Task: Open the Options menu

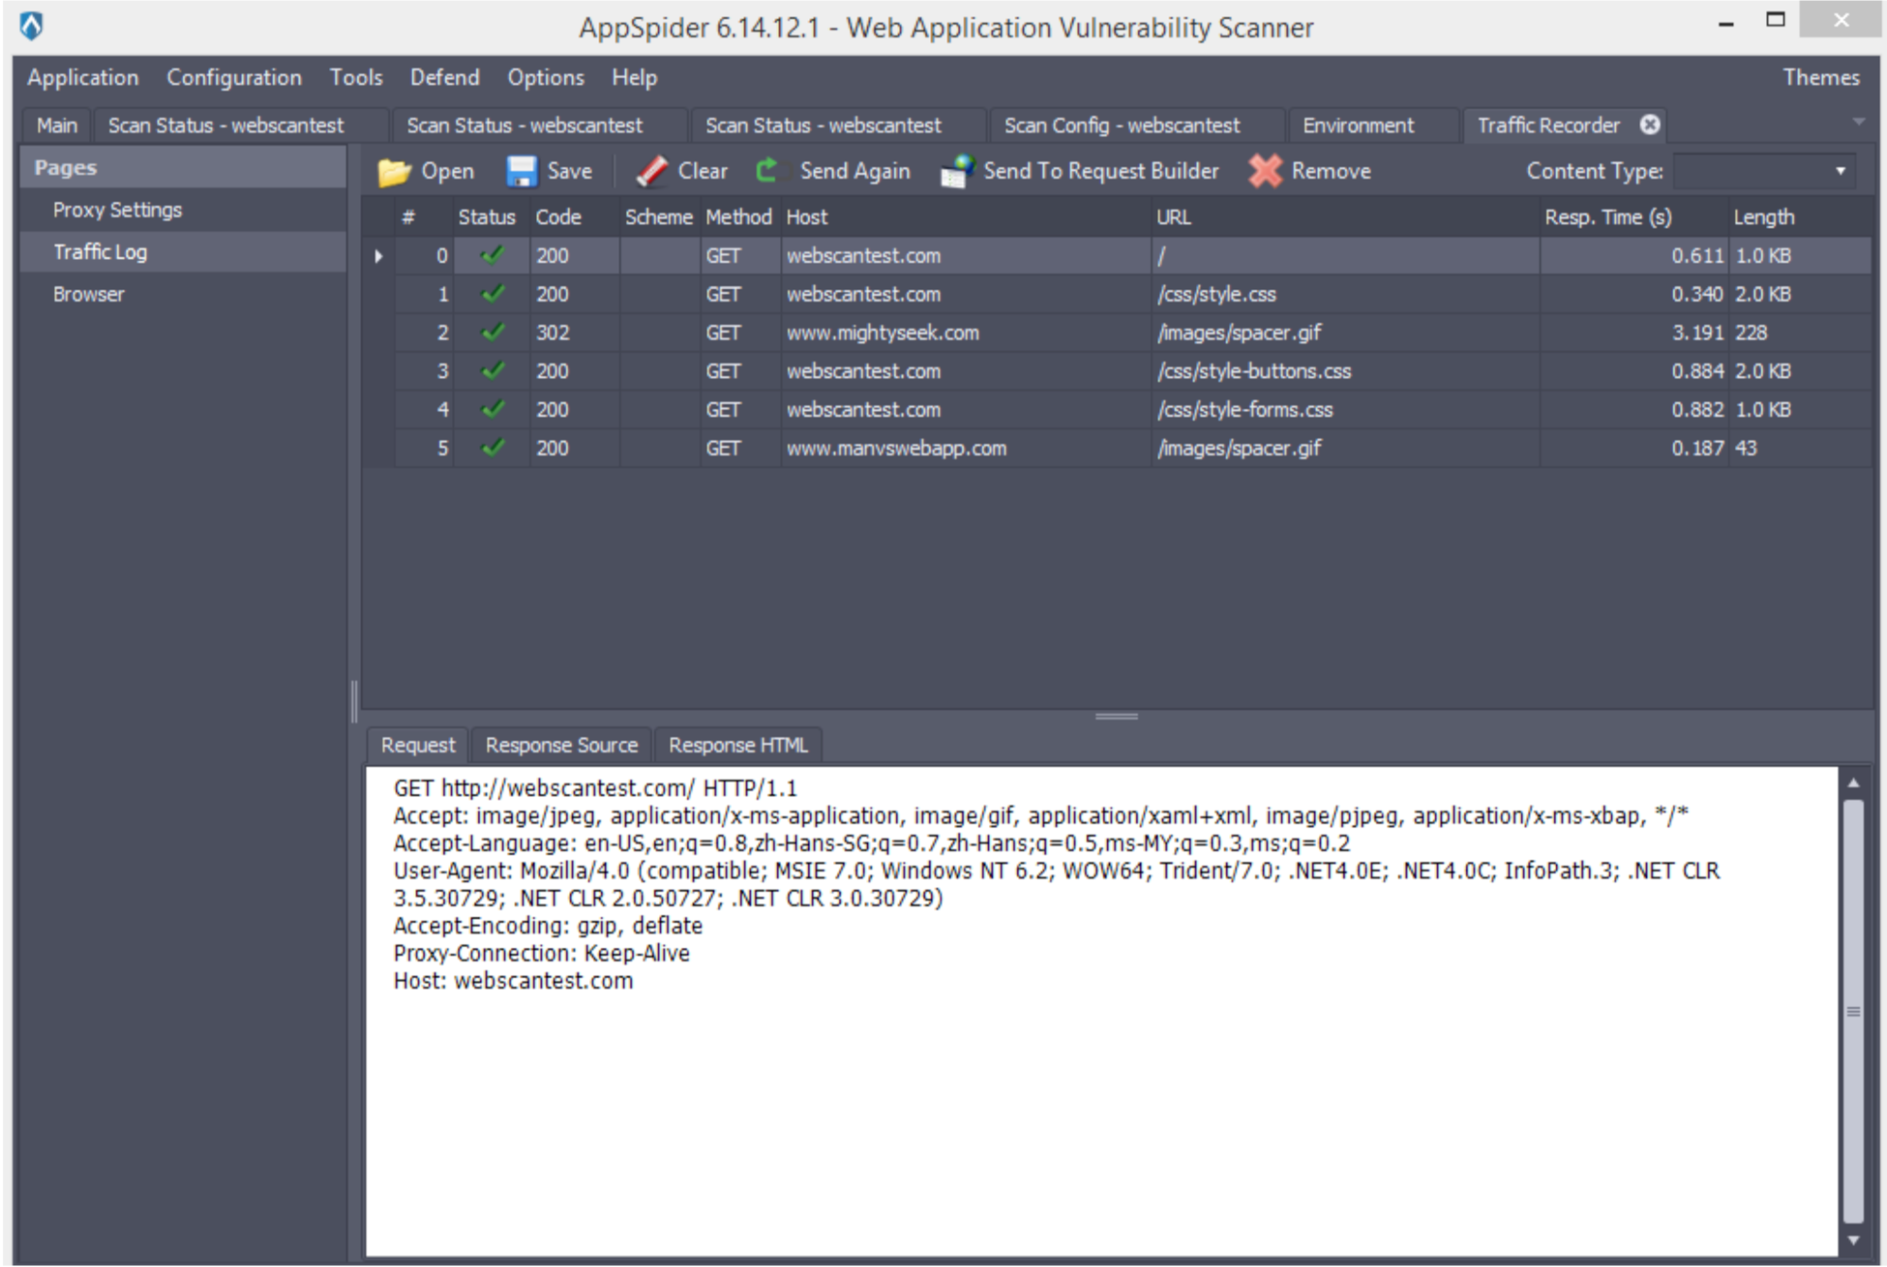Action: [546, 78]
